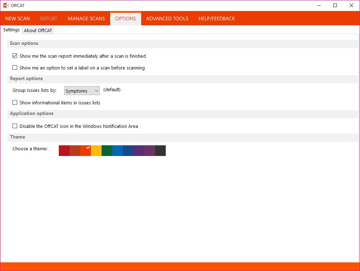360x271 pixels.
Task: Click the OffCAT app icon in title bar
Action: point(6,5)
